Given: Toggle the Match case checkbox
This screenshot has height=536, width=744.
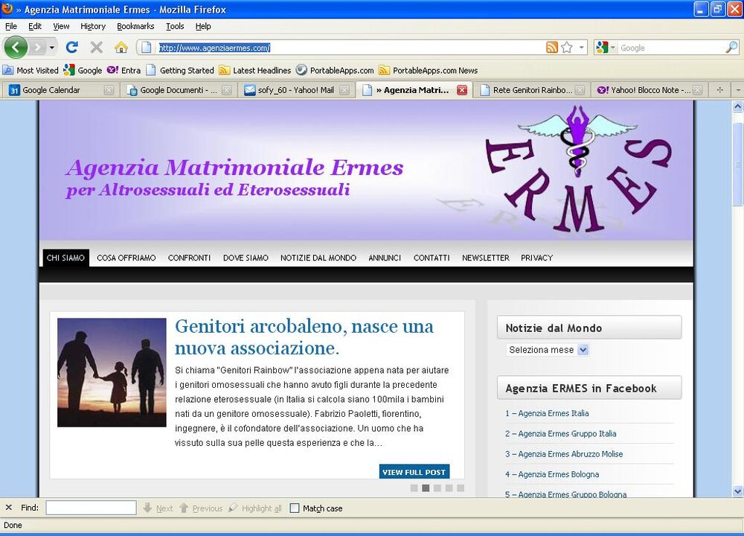Looking at the screenshot, I should [x=295, y=508].
